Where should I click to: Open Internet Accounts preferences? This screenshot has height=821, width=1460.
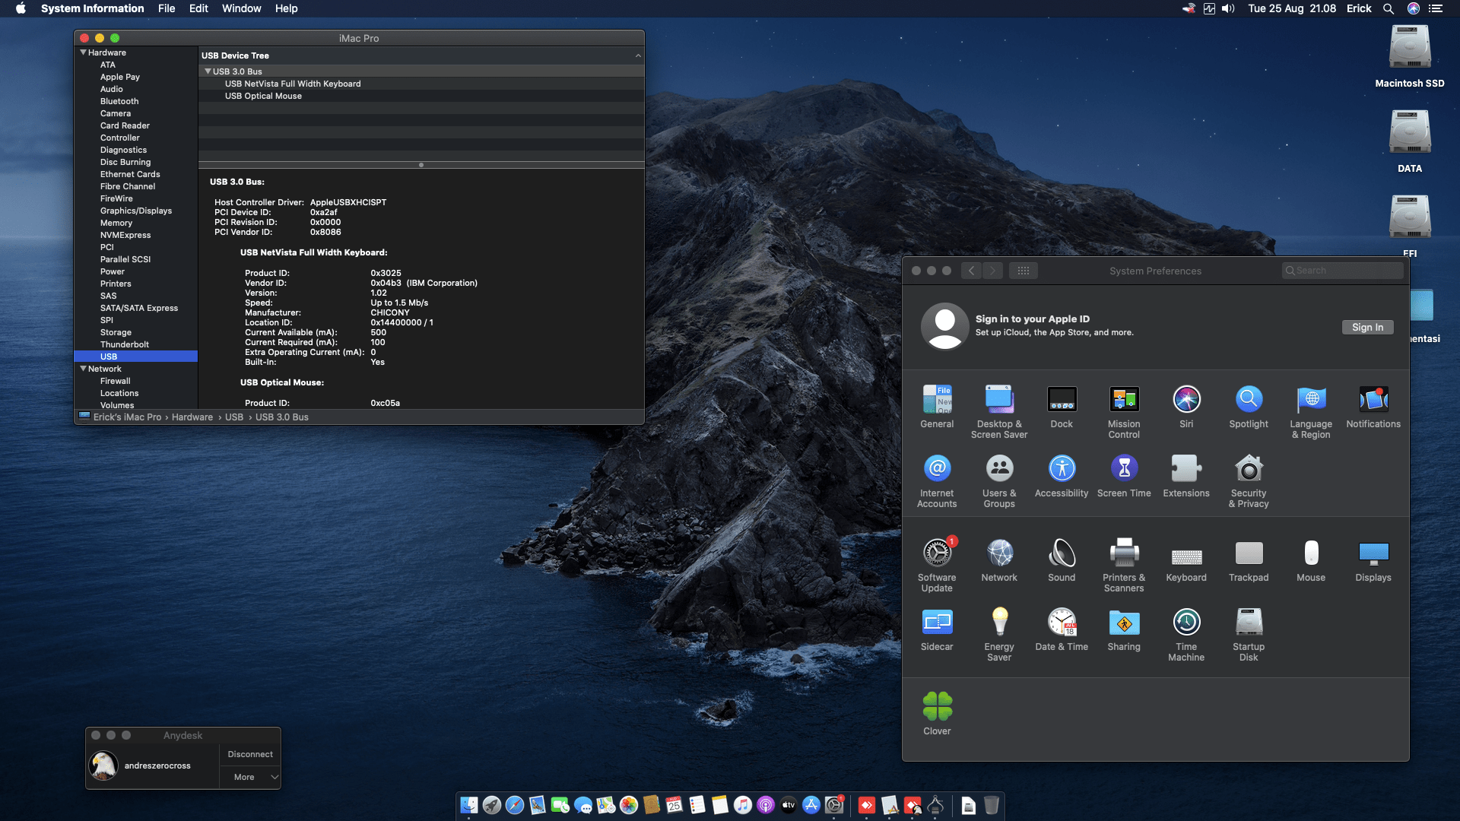click(x=937, y=480)
